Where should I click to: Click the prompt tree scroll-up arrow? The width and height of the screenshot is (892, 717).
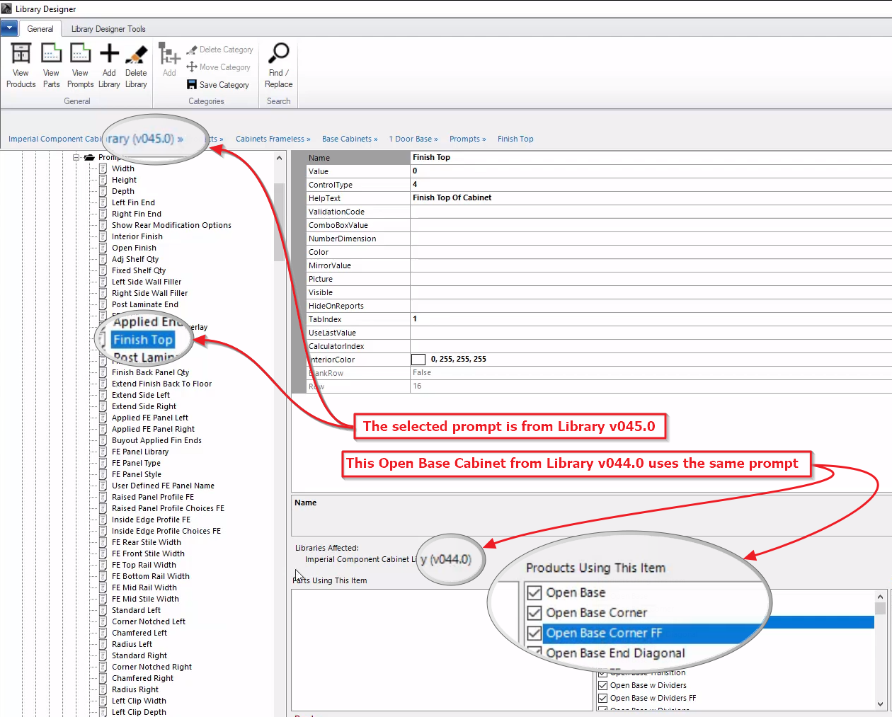click(x=279, y=158)
